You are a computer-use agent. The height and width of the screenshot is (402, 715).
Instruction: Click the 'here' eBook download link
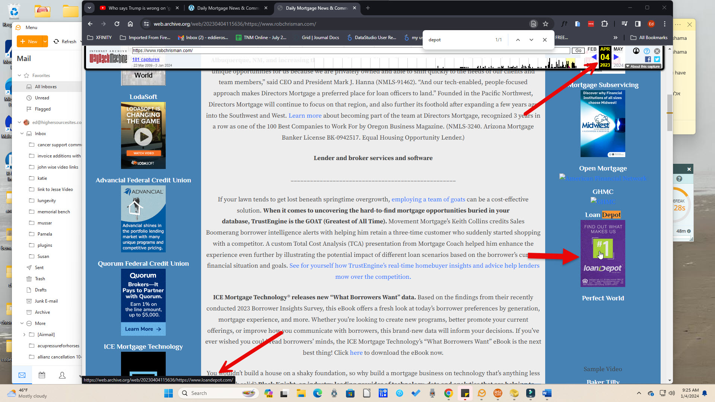pos(356,353)
